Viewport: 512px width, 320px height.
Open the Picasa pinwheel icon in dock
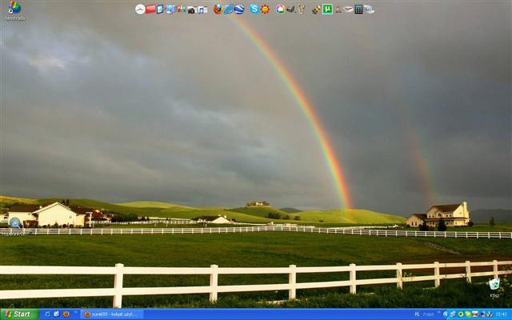click(280, 9)
